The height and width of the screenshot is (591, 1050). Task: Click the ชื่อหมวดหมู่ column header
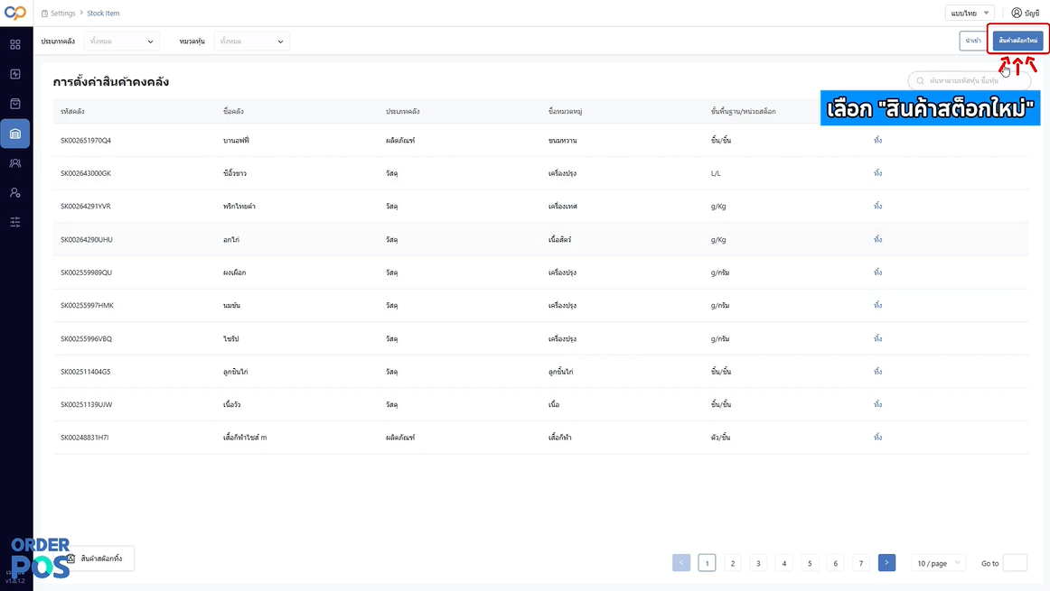[x=565, y=112]
